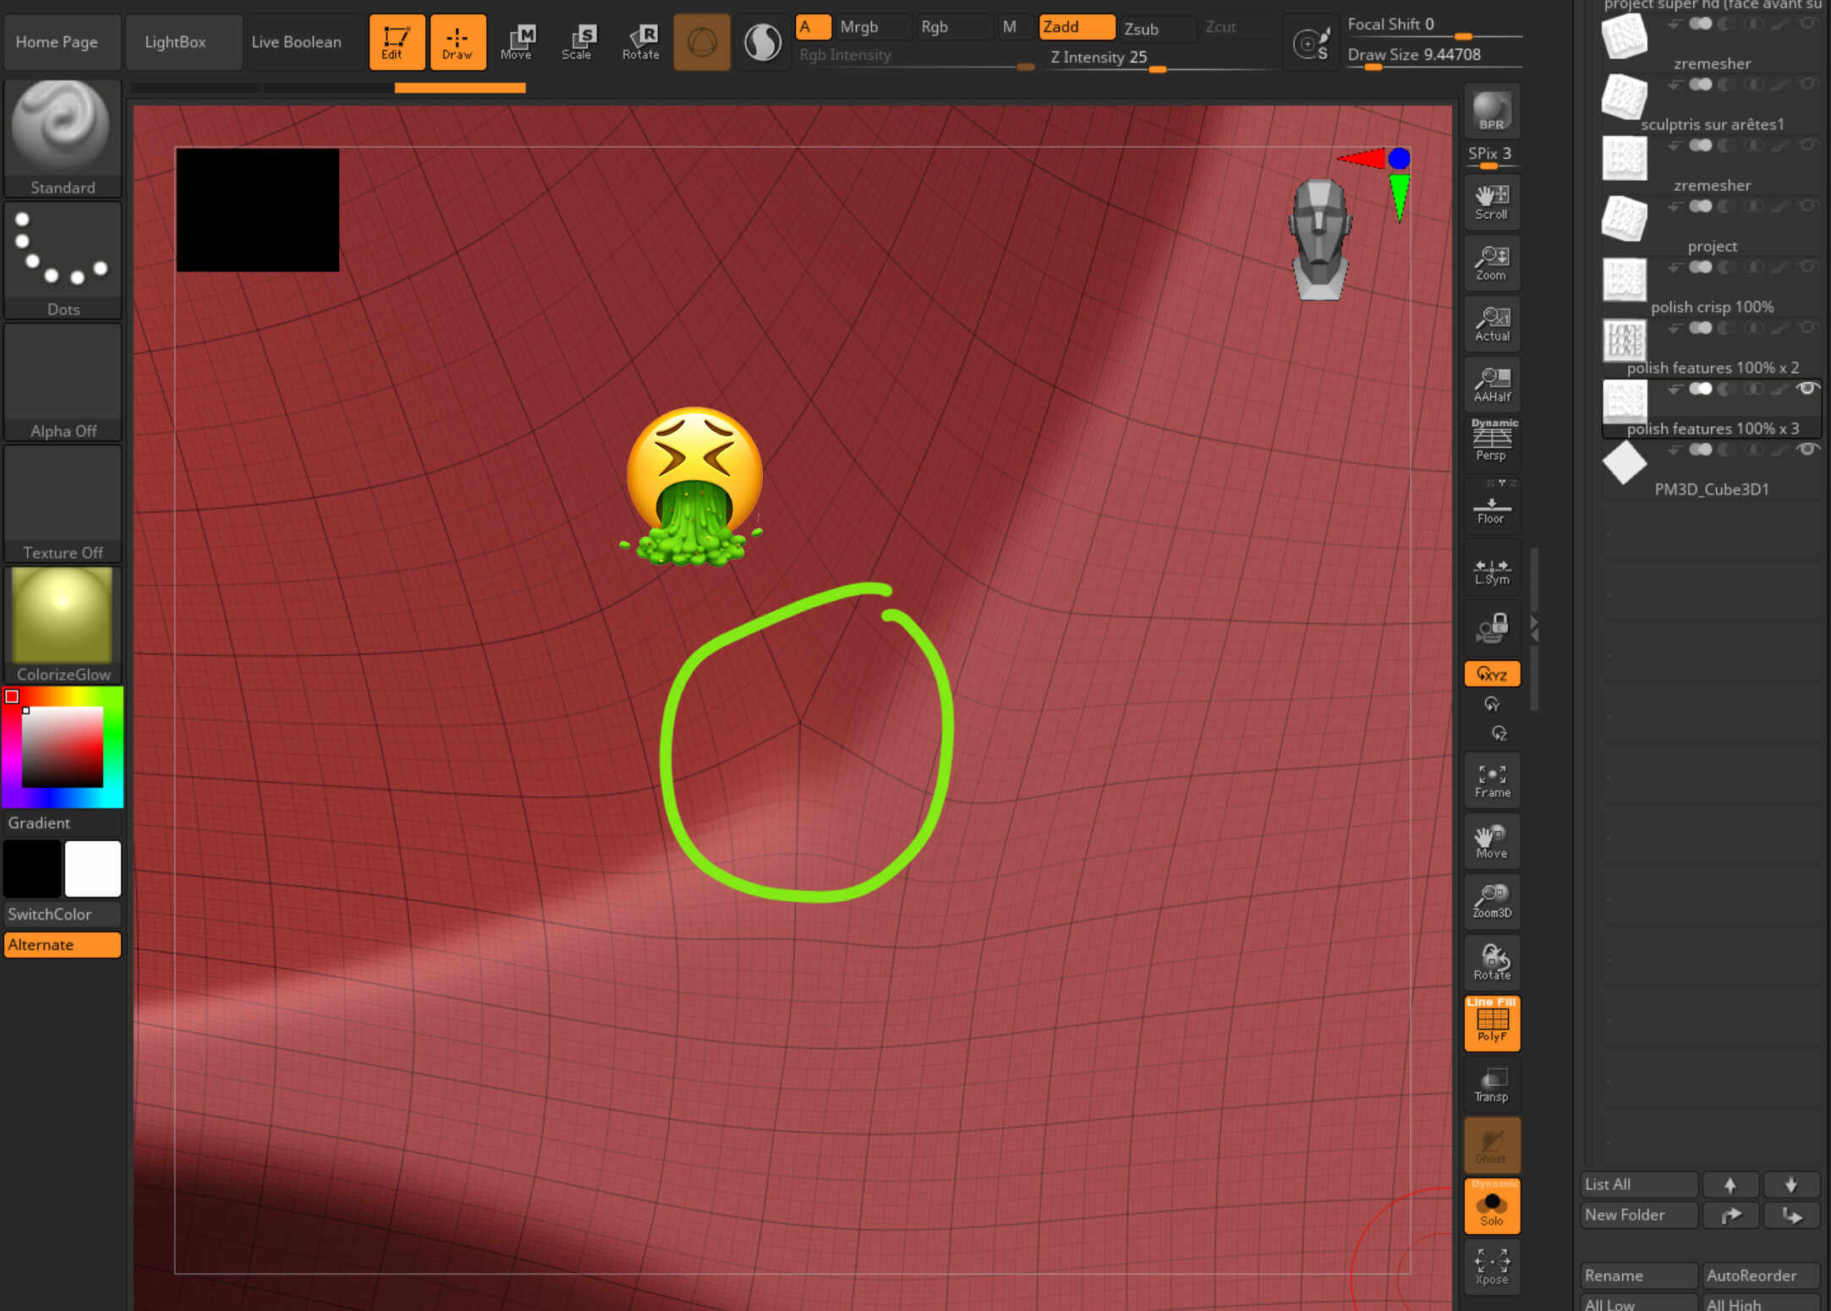Click the AutoReorder button
This screenshot has height=1311, width=1831.
point(1761,1275)
